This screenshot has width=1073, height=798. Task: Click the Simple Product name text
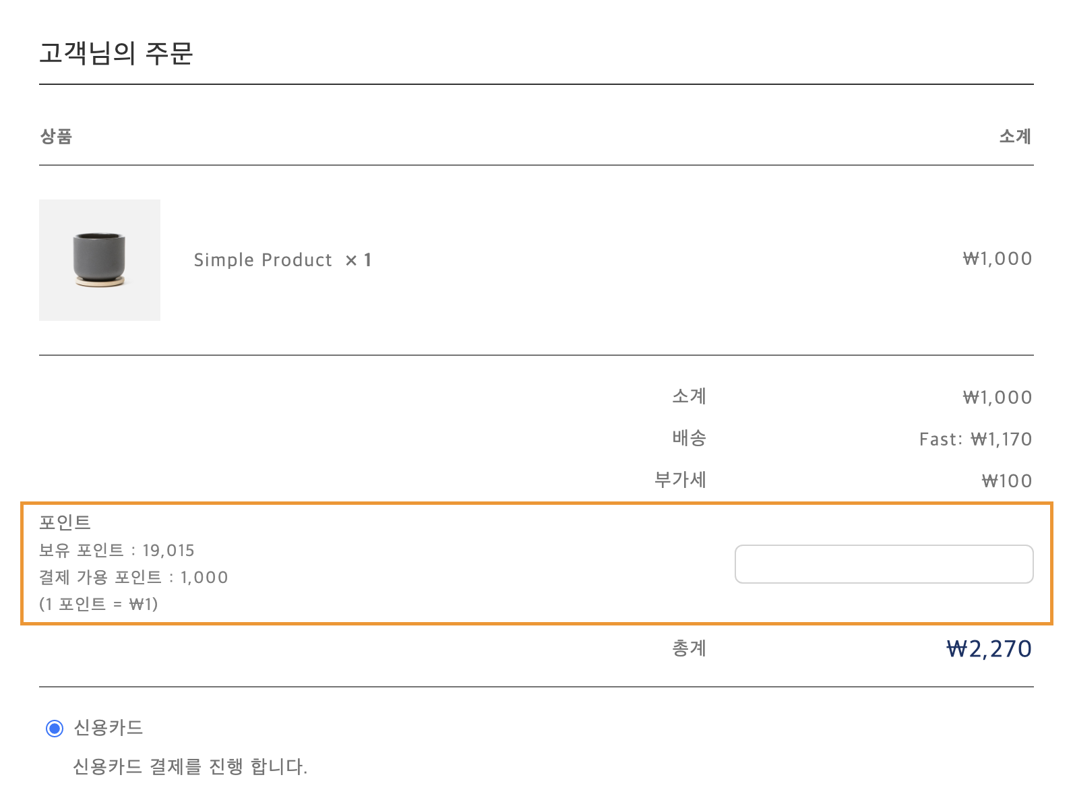coord(263,260)
